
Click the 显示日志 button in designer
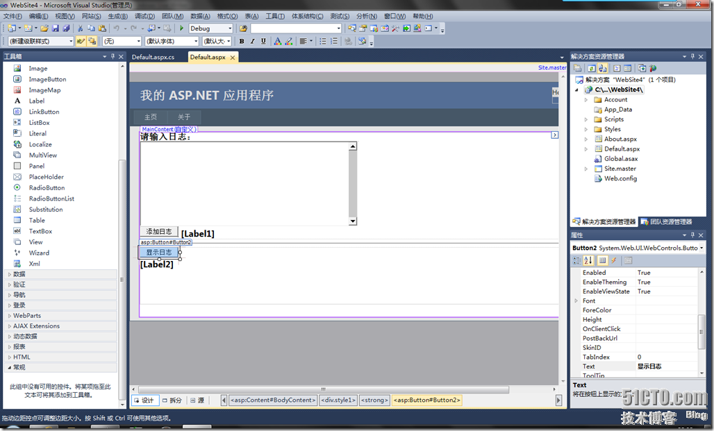158,252
